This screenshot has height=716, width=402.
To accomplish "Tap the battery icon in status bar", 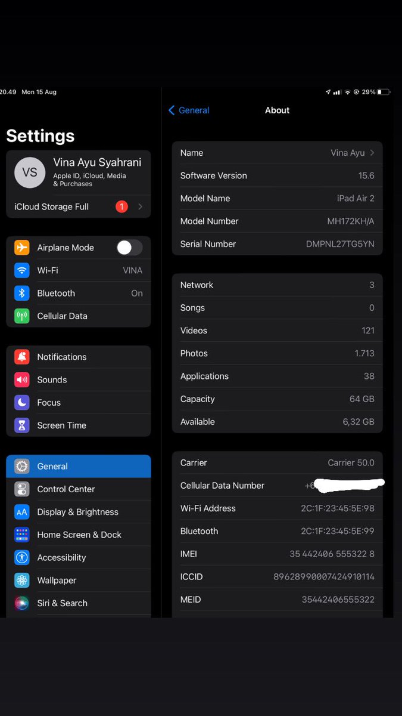I will pos(384,92).
